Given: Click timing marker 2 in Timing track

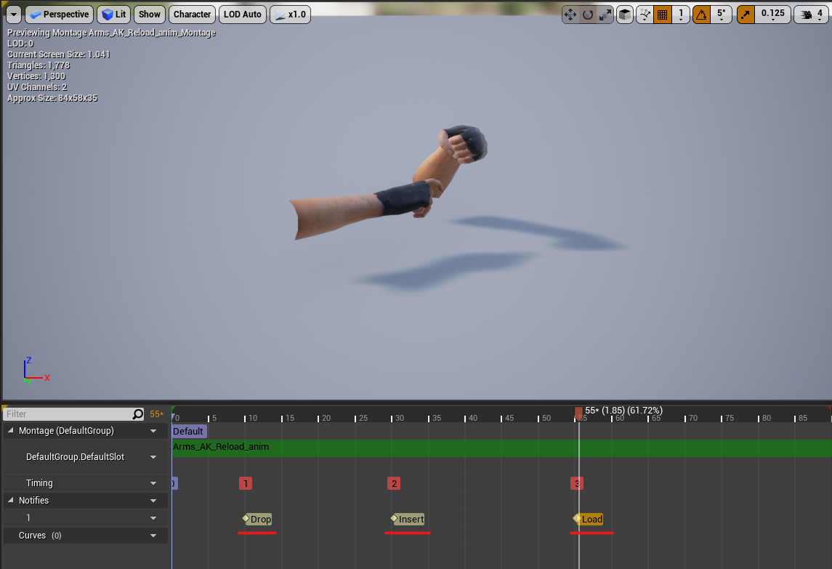Looking at the screenshot, I should click(x=394, y=483).
